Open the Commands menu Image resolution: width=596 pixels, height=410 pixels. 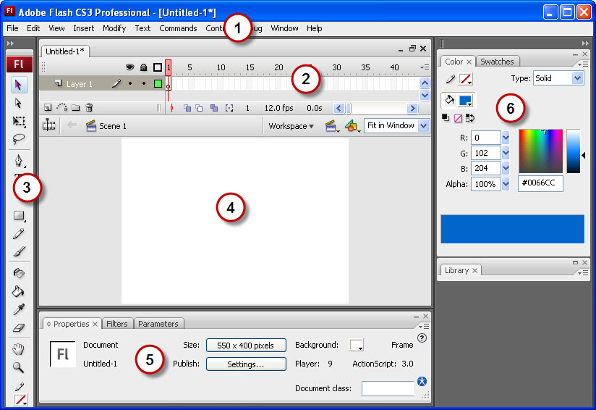coord(178,28)
